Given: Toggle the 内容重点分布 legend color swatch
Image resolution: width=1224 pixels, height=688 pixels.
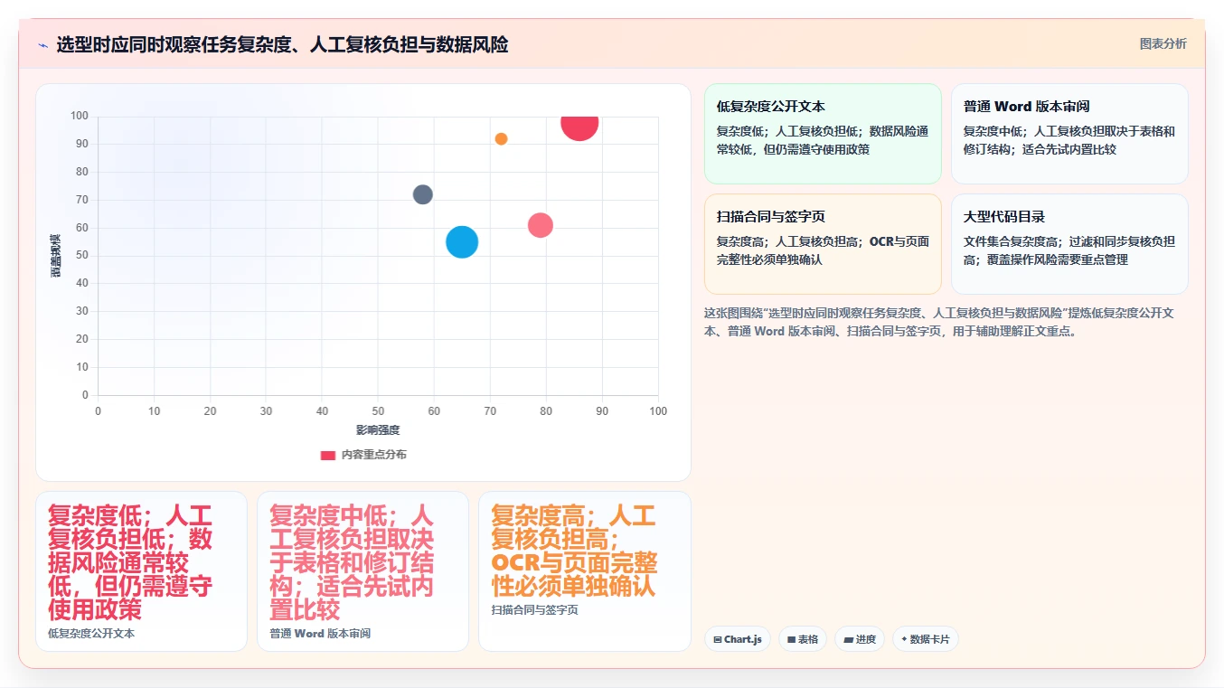Looking at the screenshot, I should (328, 455).
